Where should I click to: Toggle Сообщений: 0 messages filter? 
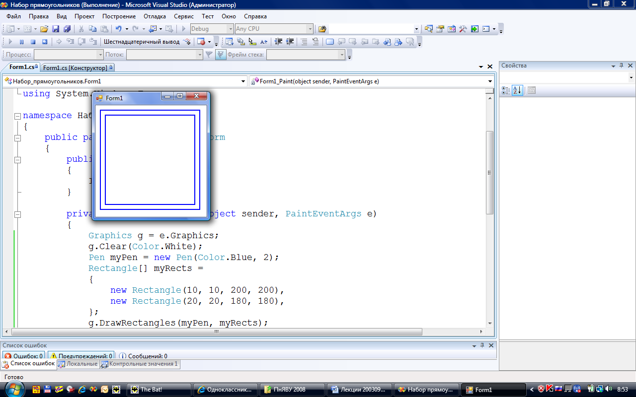[143, 356]
